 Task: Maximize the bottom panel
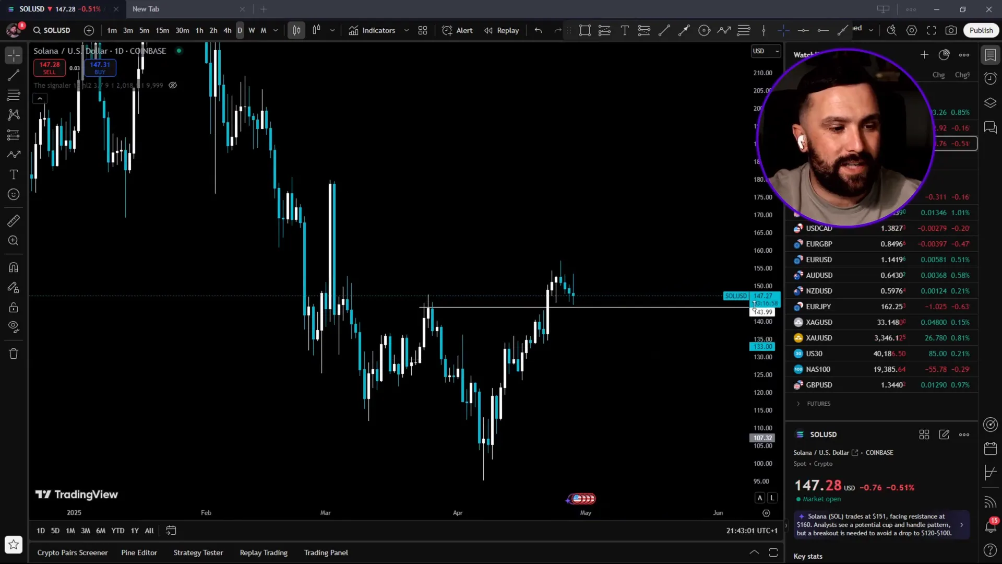773,553
